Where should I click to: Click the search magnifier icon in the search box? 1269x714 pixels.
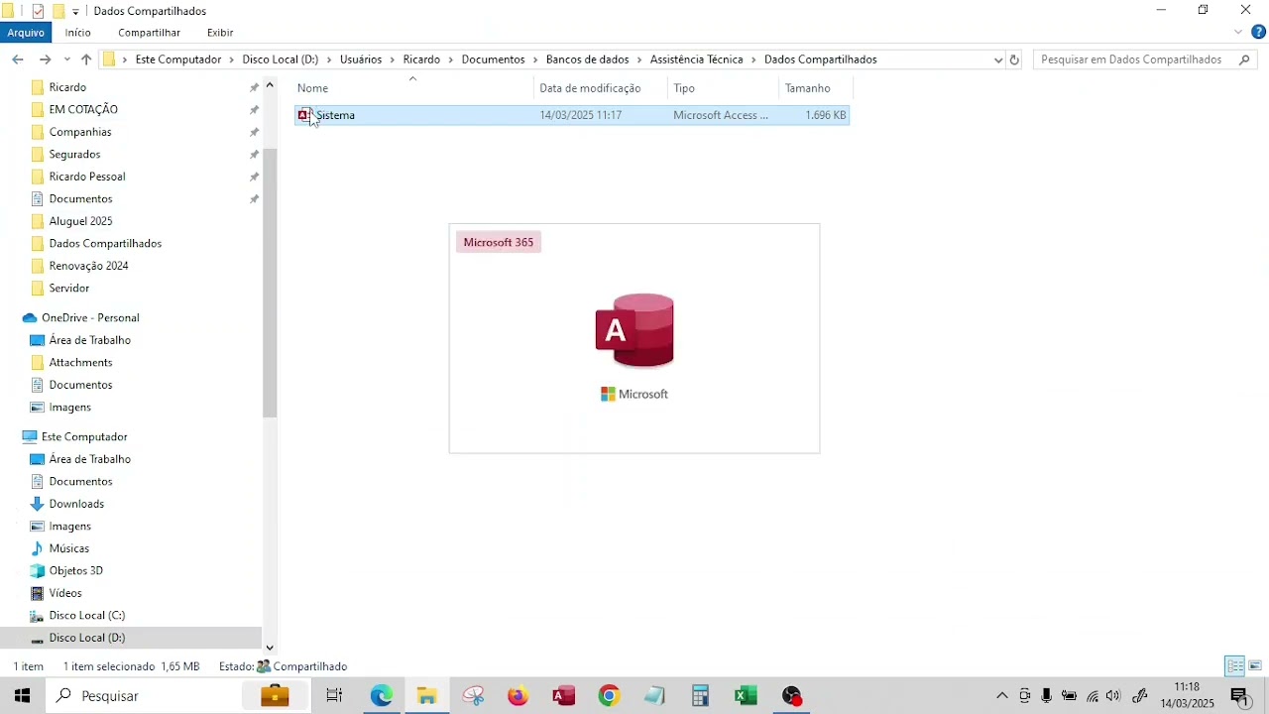pyautogui.click(x=1245, y=59)
